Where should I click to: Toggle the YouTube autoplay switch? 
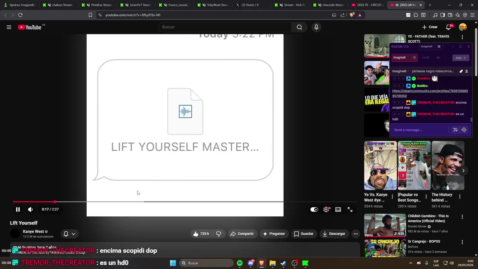pos(314,210)
